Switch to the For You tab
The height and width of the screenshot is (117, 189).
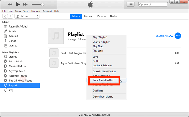[89, 16]
